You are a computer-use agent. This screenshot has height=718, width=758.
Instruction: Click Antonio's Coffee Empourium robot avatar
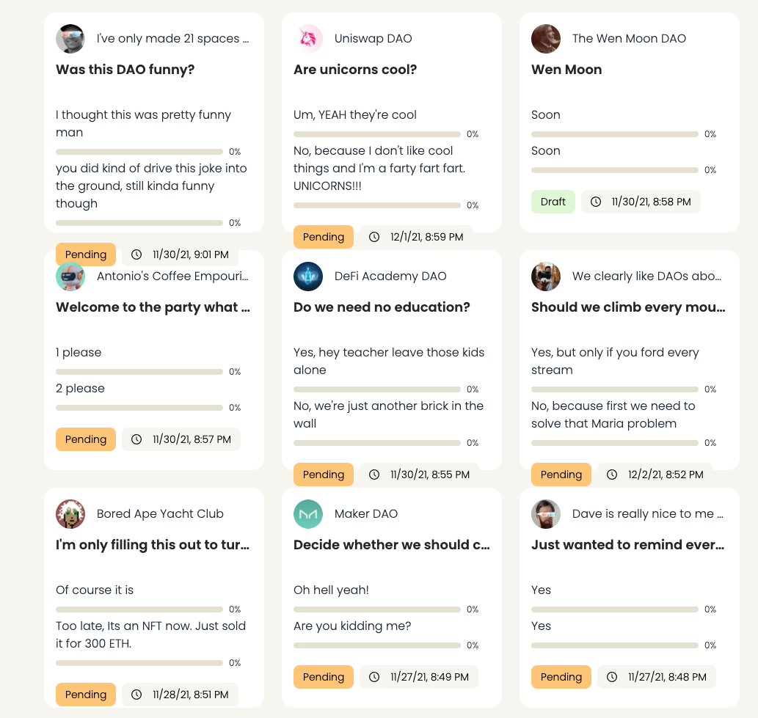70,276
